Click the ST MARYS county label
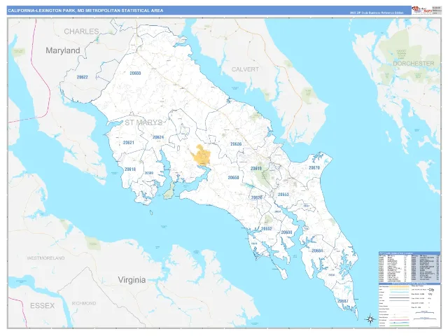The width and height of the screenshot is (448, 336). (x=143, y=122)
